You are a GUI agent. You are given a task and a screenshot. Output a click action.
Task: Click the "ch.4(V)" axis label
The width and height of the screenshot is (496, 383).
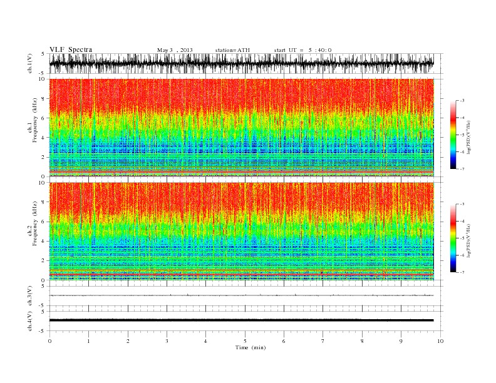(30, 321)
